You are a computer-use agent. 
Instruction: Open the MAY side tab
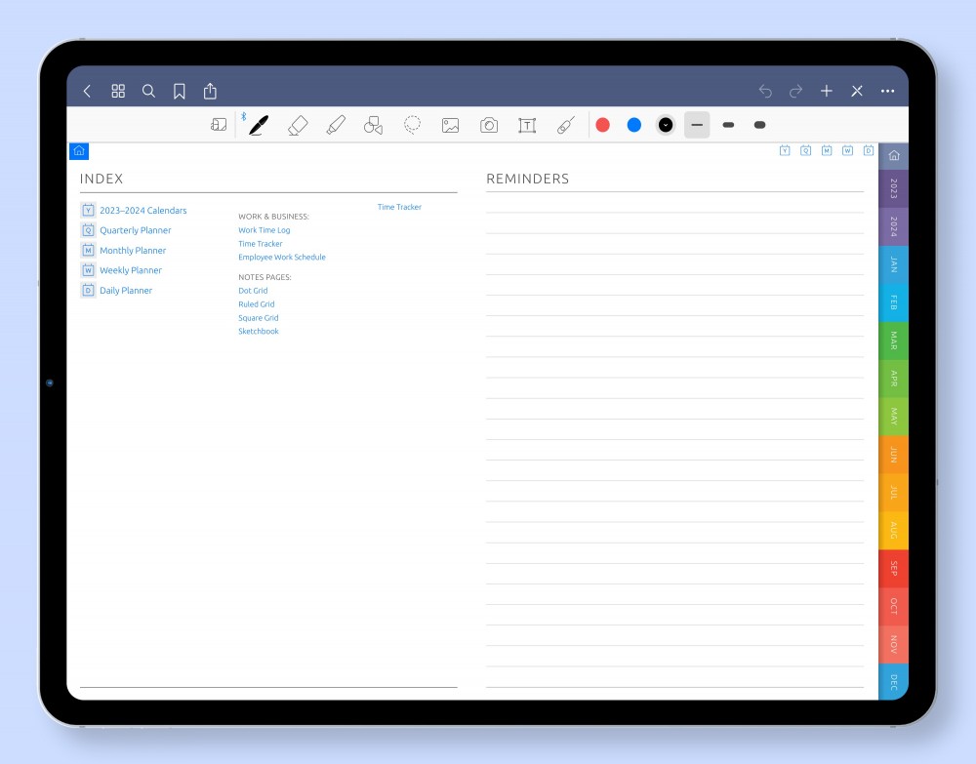pyautogui.click(x=894, y=417)
